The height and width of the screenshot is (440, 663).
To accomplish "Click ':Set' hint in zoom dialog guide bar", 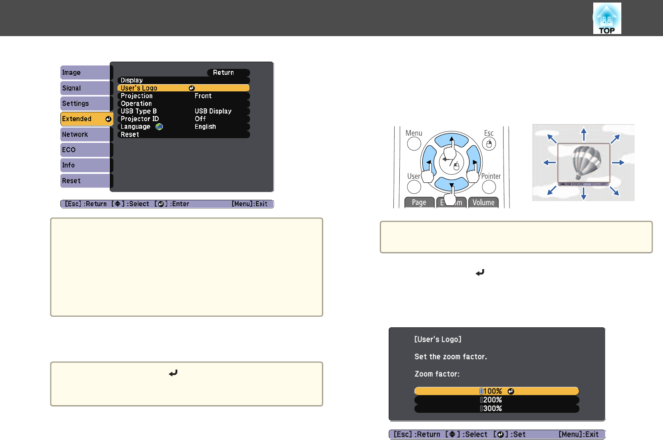I will [x=518, y=434].
